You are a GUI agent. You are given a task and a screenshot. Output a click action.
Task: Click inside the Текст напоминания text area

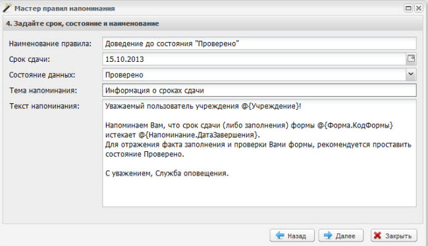(259, 153)
